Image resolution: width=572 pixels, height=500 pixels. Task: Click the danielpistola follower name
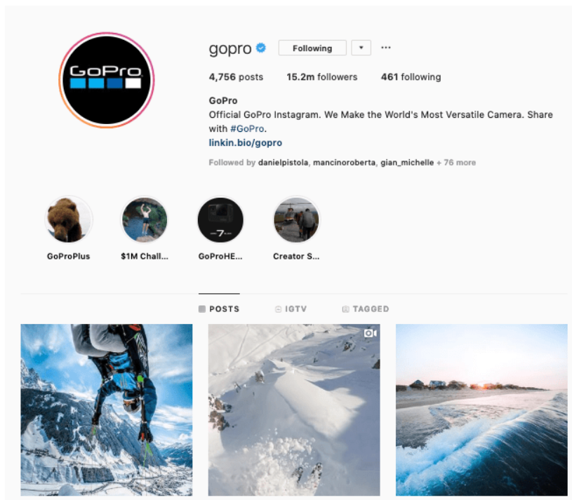pos(283,163)
